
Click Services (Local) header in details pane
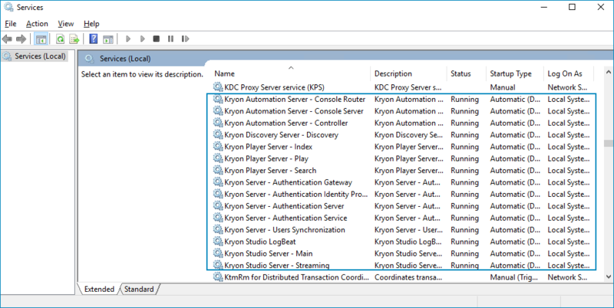click(125, 59)
